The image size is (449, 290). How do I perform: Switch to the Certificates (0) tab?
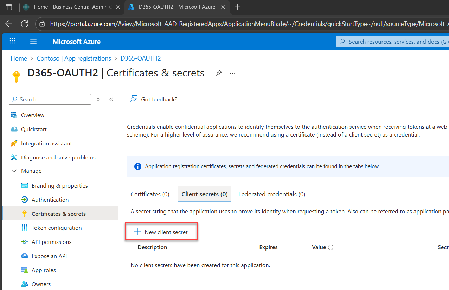pyautogui.click(x=150, y=194)
